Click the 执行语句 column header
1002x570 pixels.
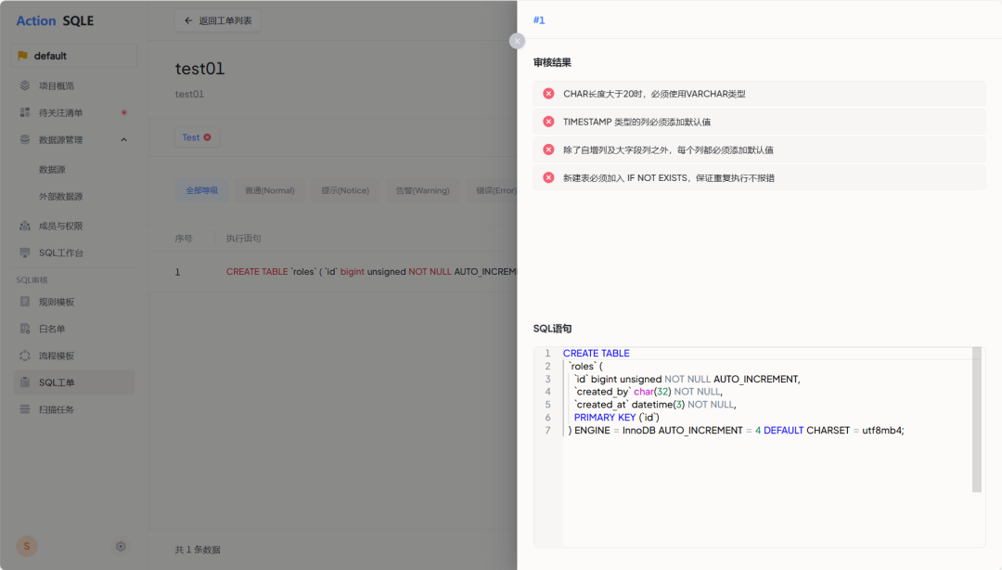[x=243, y=238]
